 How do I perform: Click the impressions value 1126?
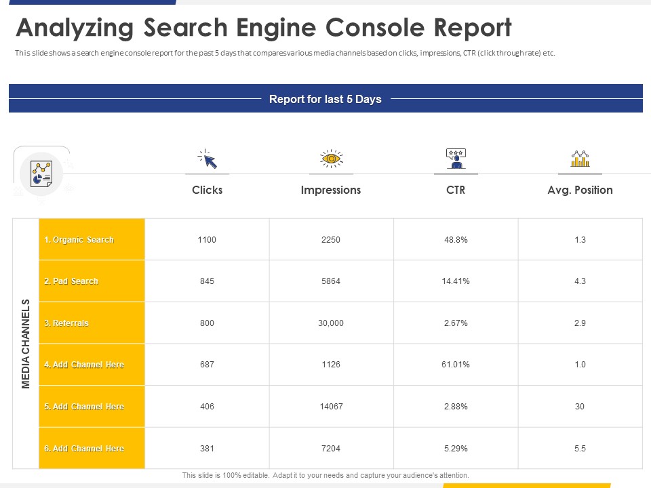point(331,365)
